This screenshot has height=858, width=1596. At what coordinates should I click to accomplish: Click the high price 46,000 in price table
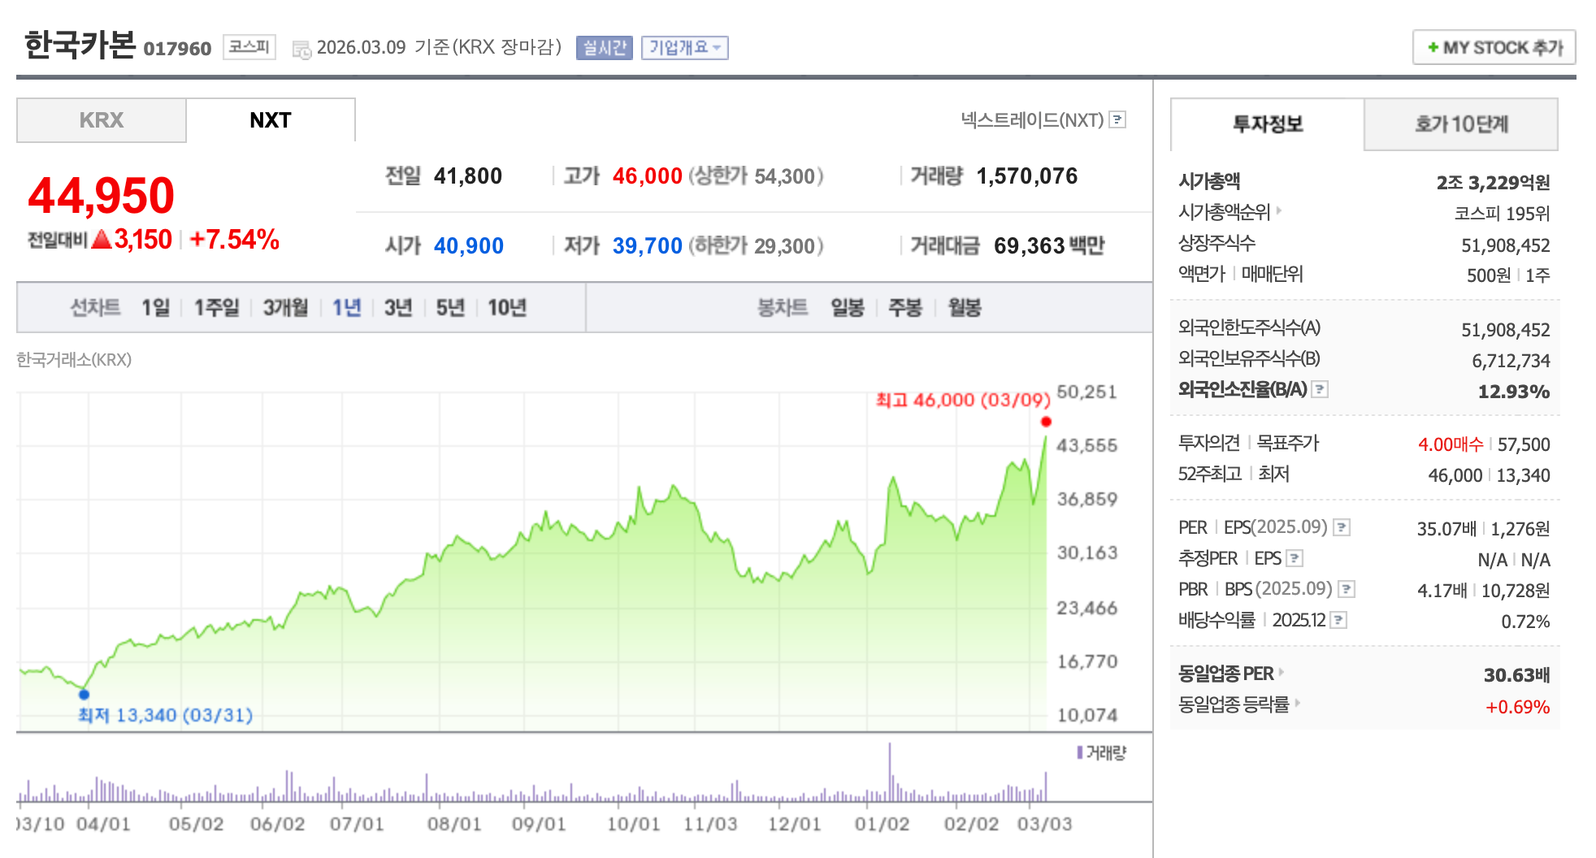tap(648, 175)
